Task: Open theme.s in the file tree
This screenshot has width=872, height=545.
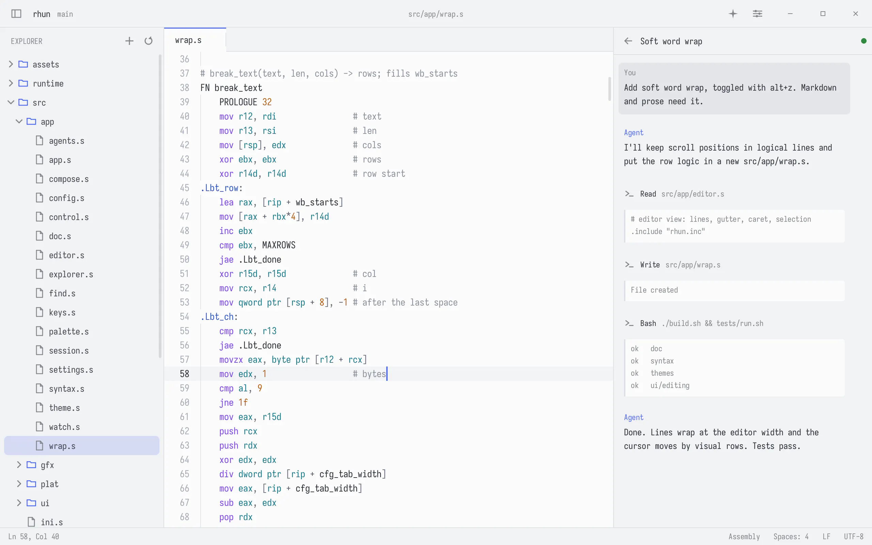Action: pyautogui.click(x=82, y=408)
